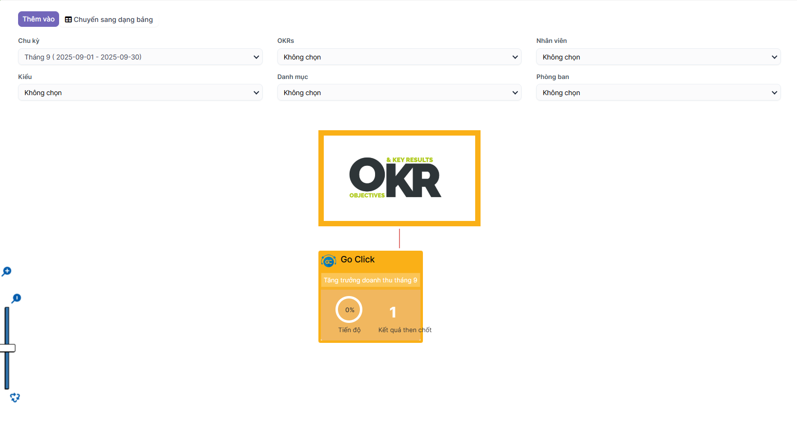Viewport: 797px width, 437px height.
Task: Click the Go Click node title
Action: [357, 259]
